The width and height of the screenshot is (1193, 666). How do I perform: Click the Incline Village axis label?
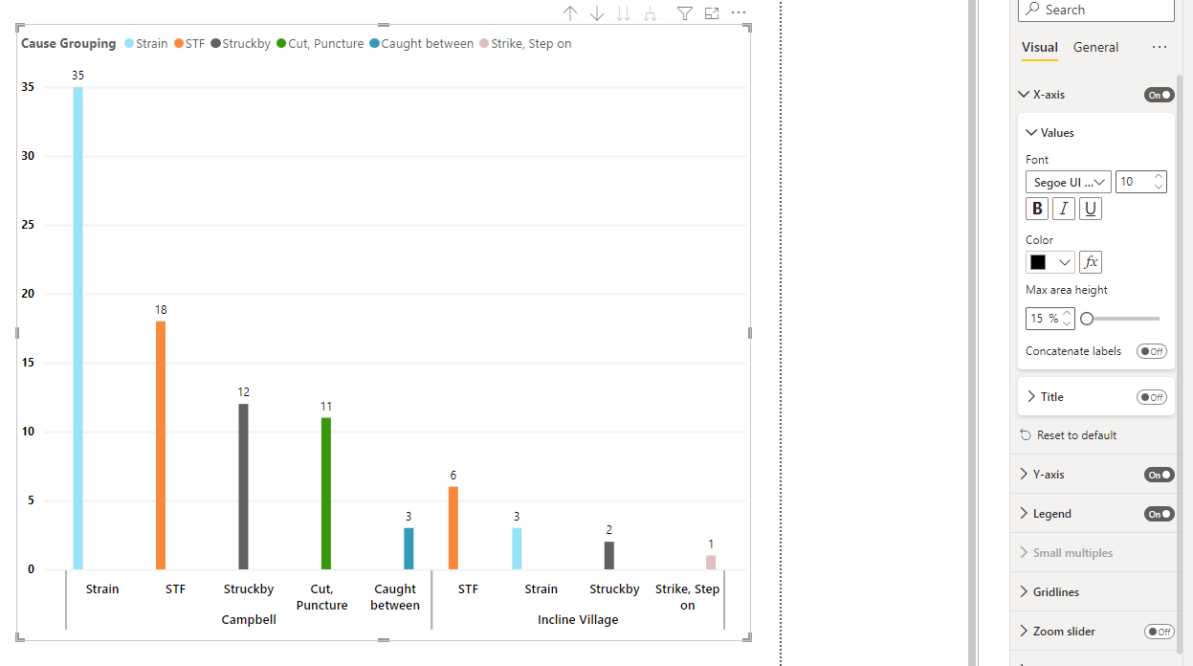pyautogui.click(x=578, y=620)
